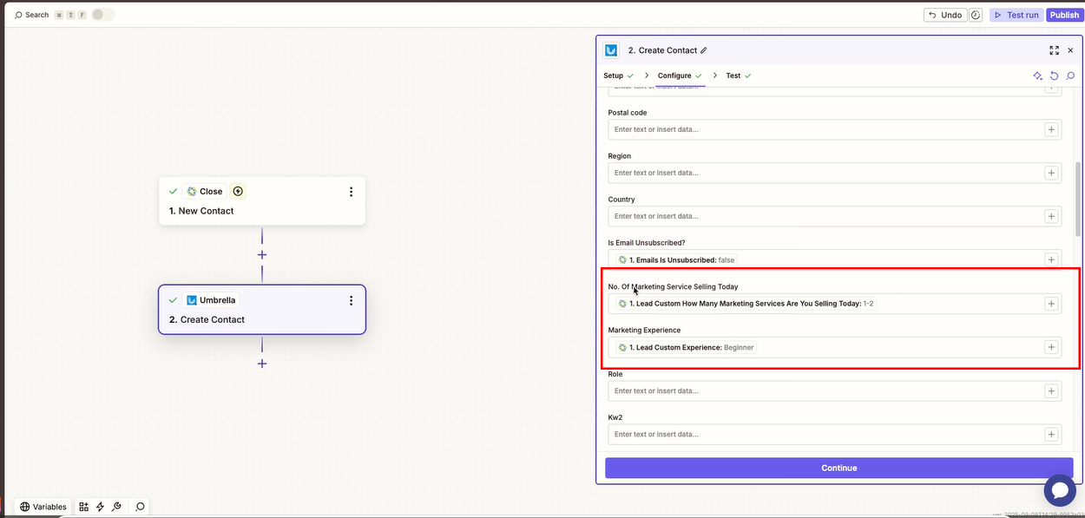Click the refresh fields icon in panel
The width and height of the screenshot is (1085, 518).
[x=1054, y=75]
